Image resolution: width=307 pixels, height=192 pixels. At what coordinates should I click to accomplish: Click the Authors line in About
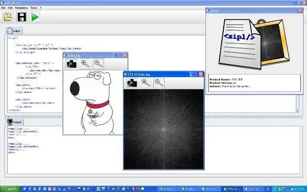coord(229,86)
